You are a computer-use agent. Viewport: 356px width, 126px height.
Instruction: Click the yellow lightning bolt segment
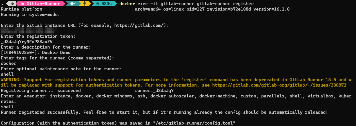click(85, 4)
